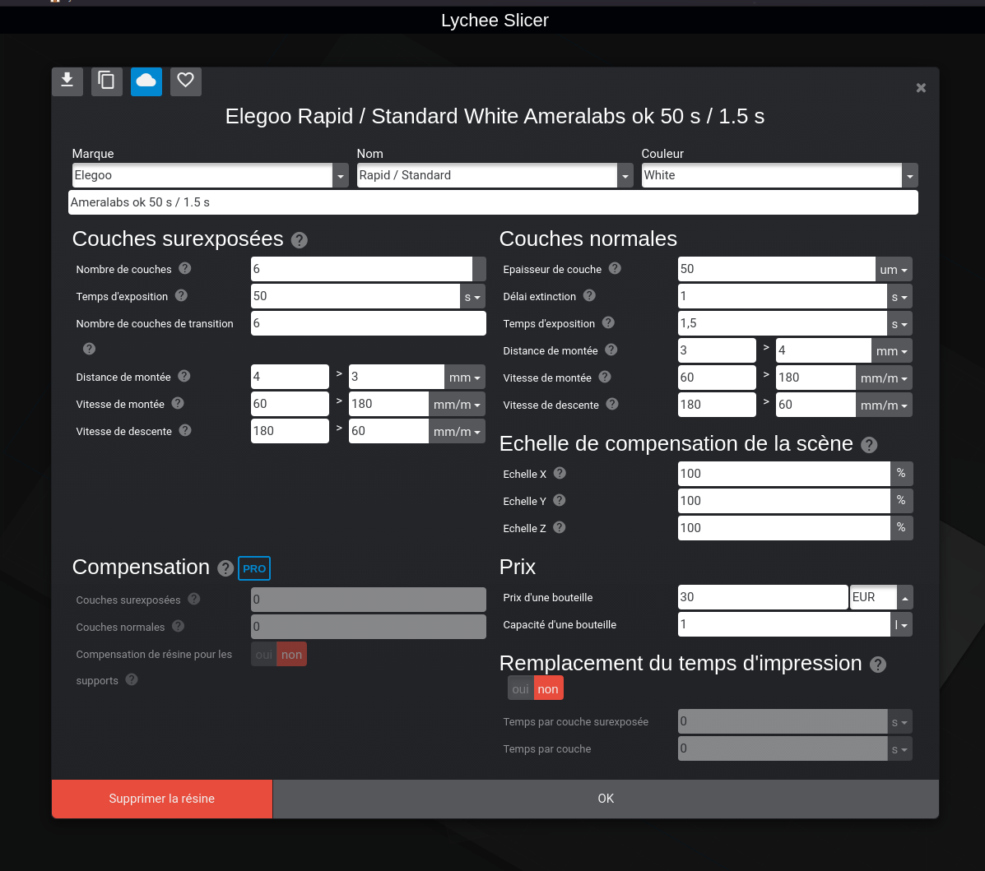Click the normal Temps d'exposition 1,5 field
Screen dimensions: 985x871
[783, 323]
